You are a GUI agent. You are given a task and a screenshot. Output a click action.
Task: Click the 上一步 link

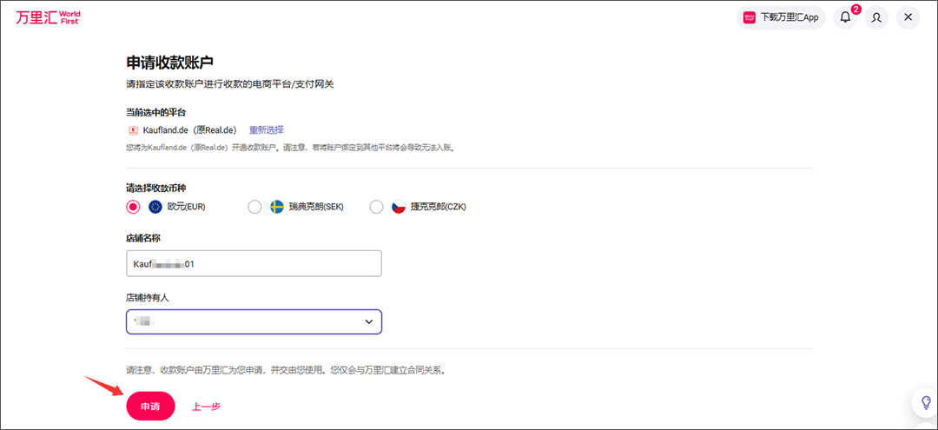(206, 406)
